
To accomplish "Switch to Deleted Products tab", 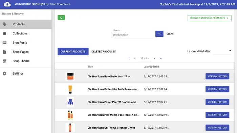I will [x=104, y=52].
